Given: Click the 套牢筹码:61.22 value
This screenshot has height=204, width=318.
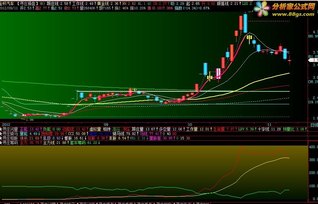Looking at the screenshot, I should point(83,143).
